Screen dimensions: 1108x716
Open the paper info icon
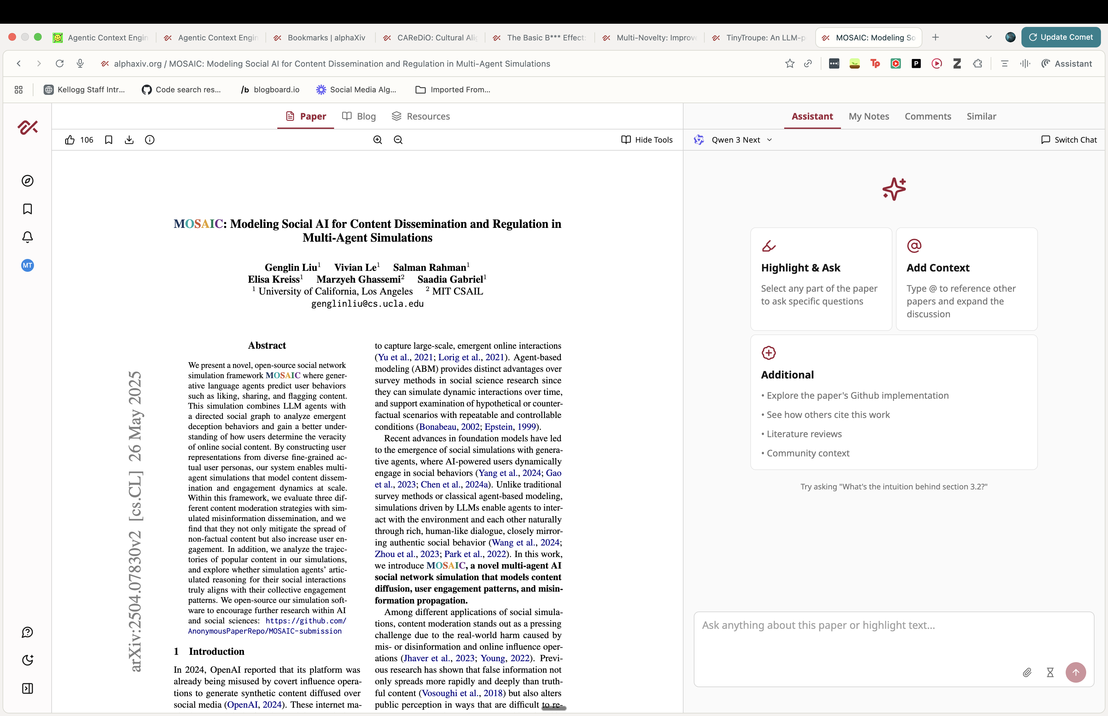point(150,140)
